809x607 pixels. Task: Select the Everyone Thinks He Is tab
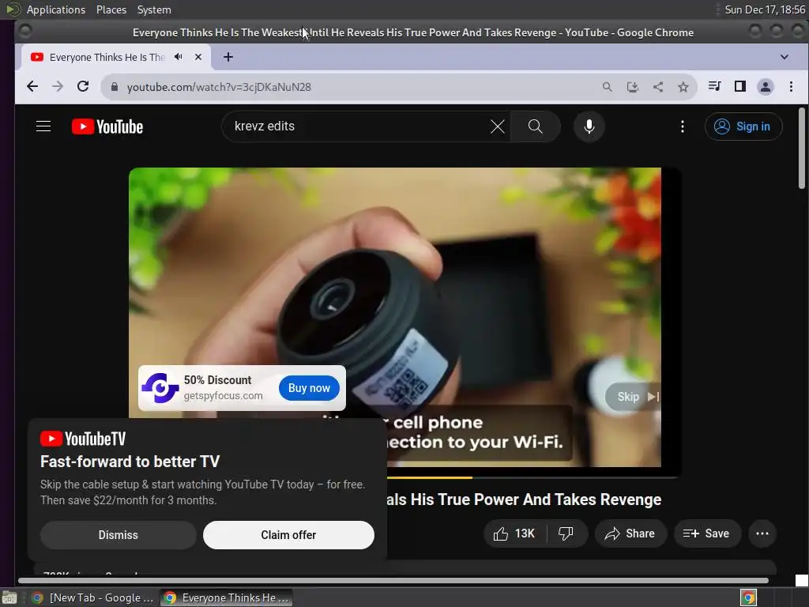[x=116, y=57]
